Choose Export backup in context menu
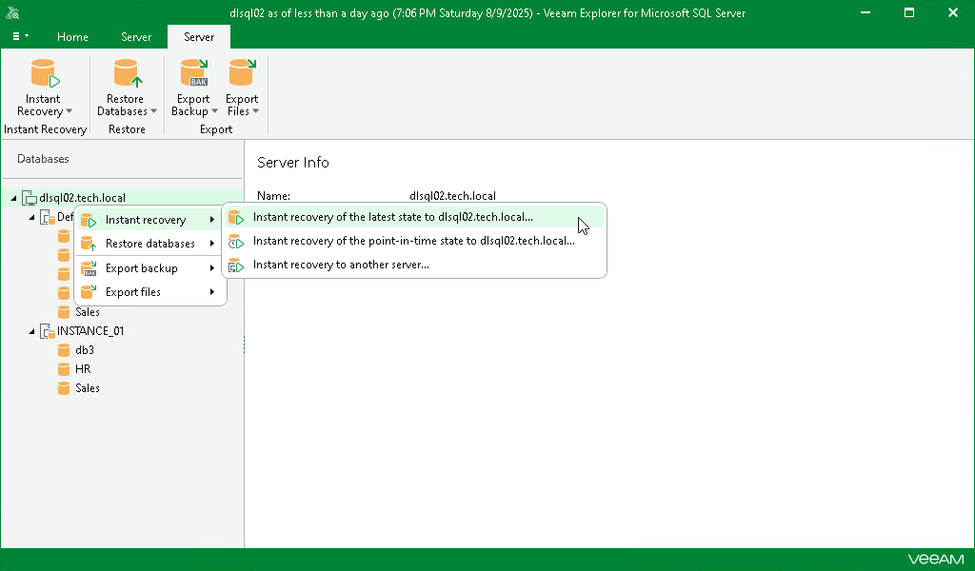Image resolution: width=975 pixels, height=571 pixels. pyautogui.click(x=149, y=268)
